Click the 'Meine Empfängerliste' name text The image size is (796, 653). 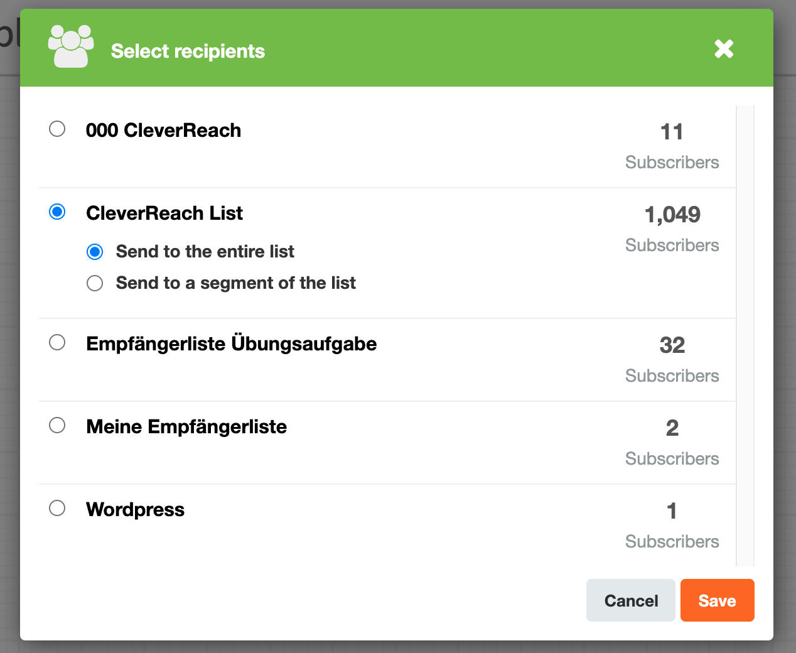click(186, 426)
